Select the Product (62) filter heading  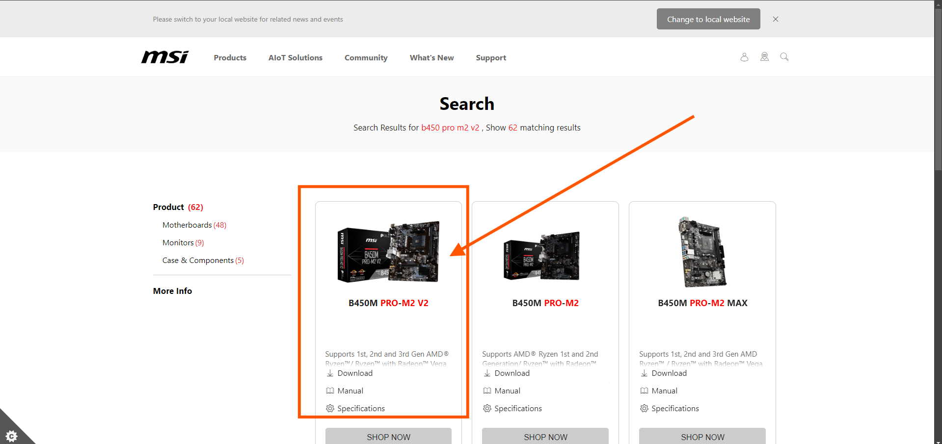click(x=178, y=207)
